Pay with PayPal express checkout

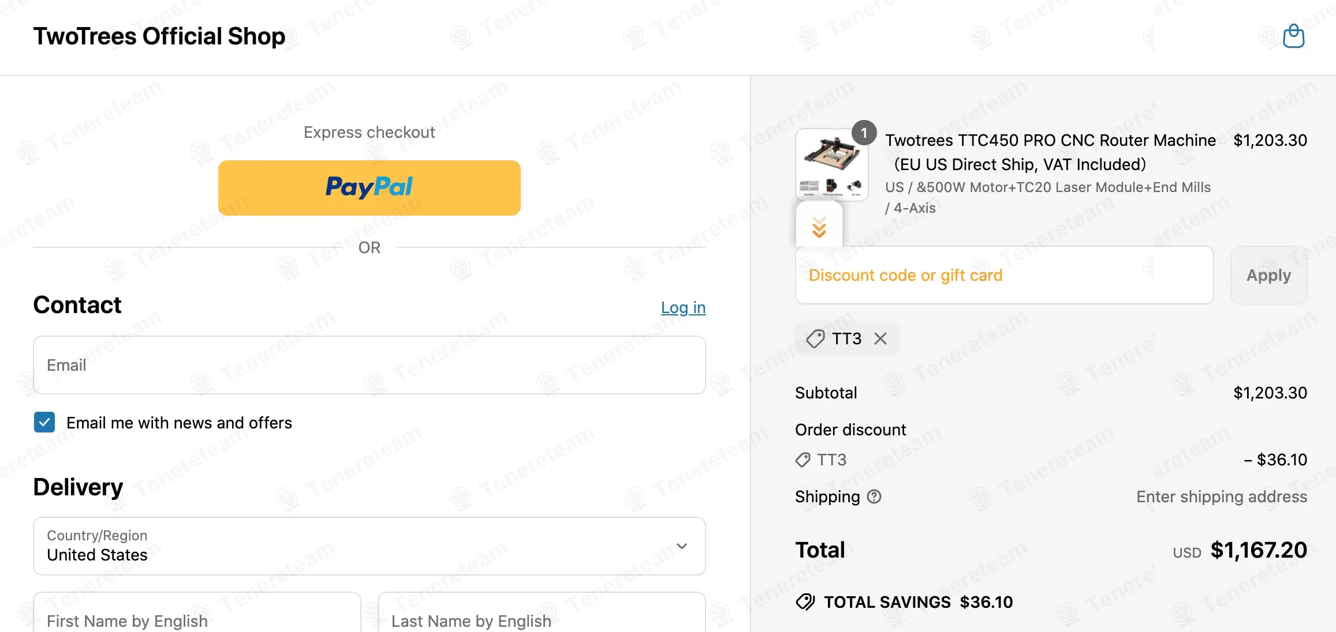[369, 188]
